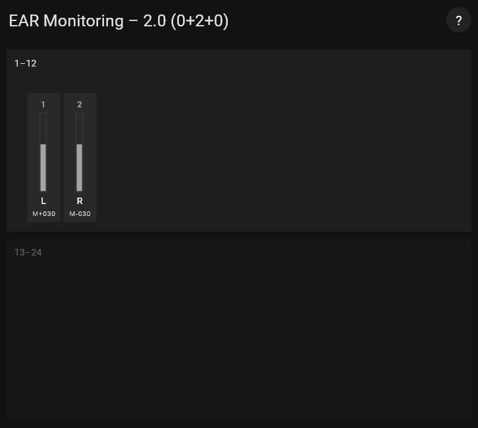Click the M+030 speaker position label
Viewport: 478px width, 428px height.
(44, 214)
